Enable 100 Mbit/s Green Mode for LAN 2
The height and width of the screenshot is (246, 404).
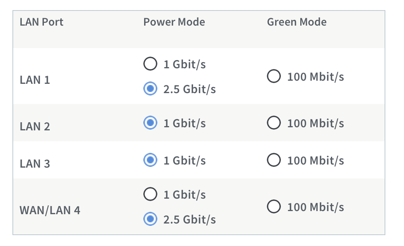click(274, 123)
